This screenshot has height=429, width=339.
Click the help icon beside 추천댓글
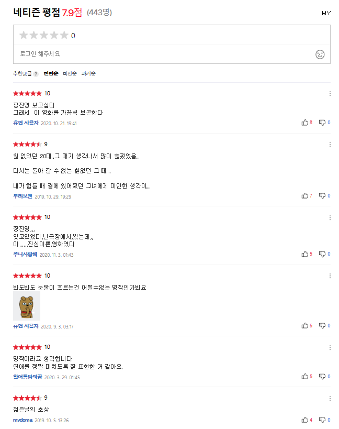(36, 74)
